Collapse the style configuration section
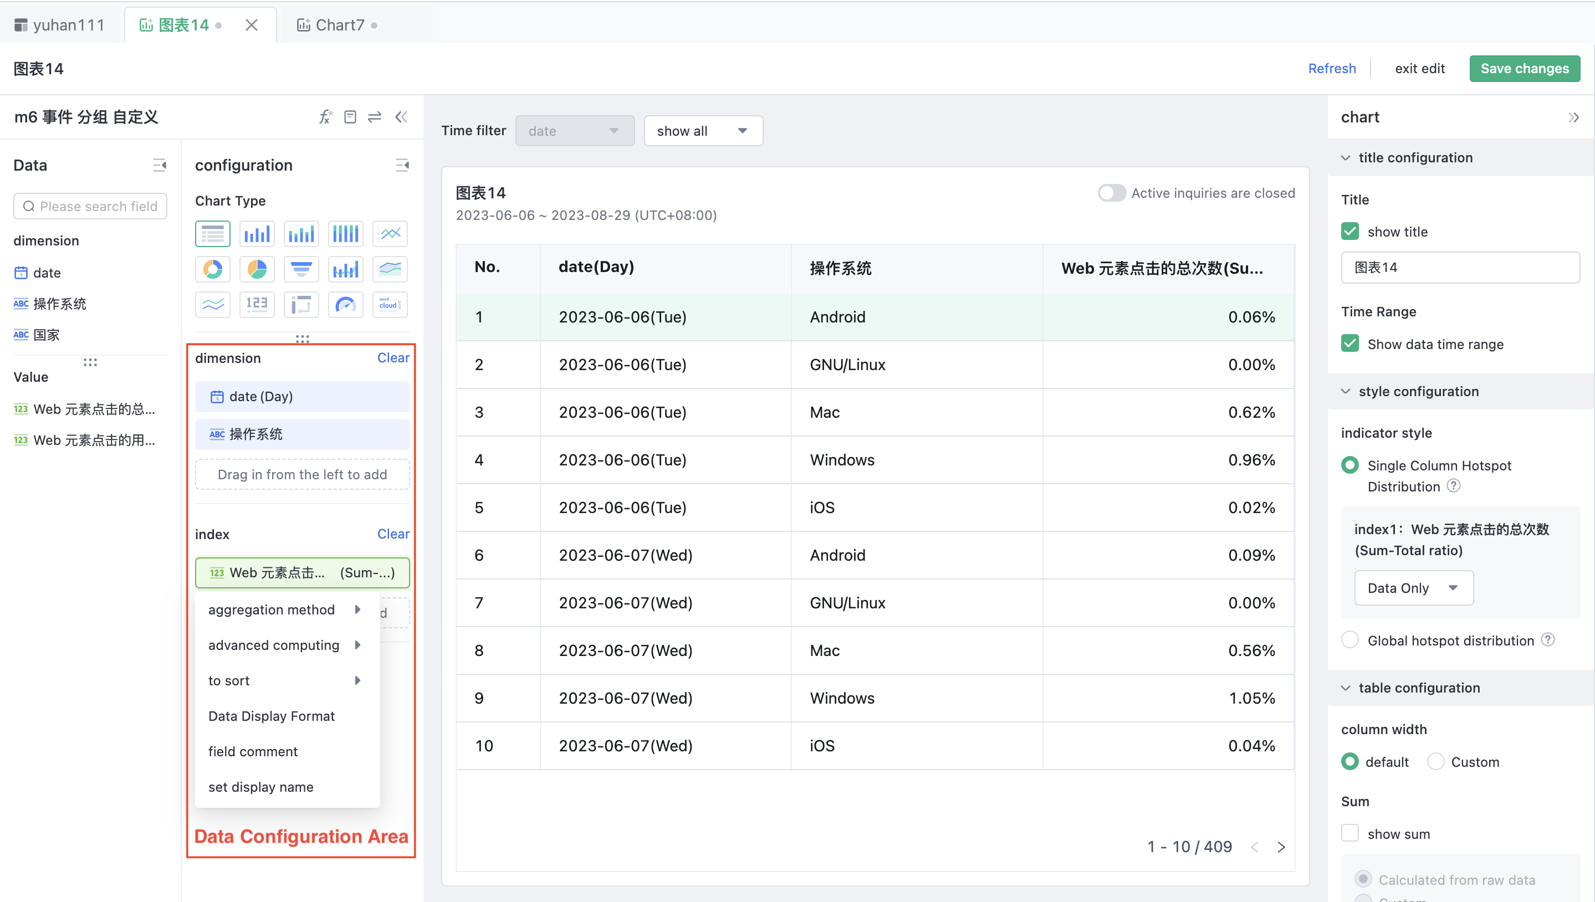 [1345, 391]
